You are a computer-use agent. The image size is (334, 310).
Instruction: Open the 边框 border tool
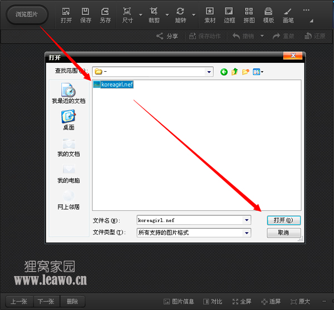click(229, 16)
